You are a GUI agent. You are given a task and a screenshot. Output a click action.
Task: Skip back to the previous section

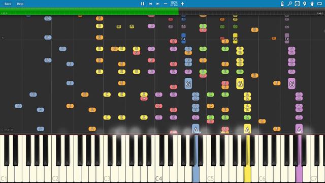[150, 4]
